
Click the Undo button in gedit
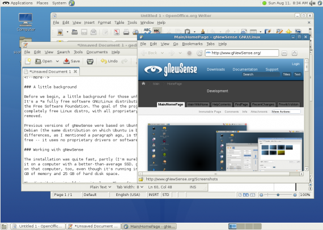click(109, 61)
